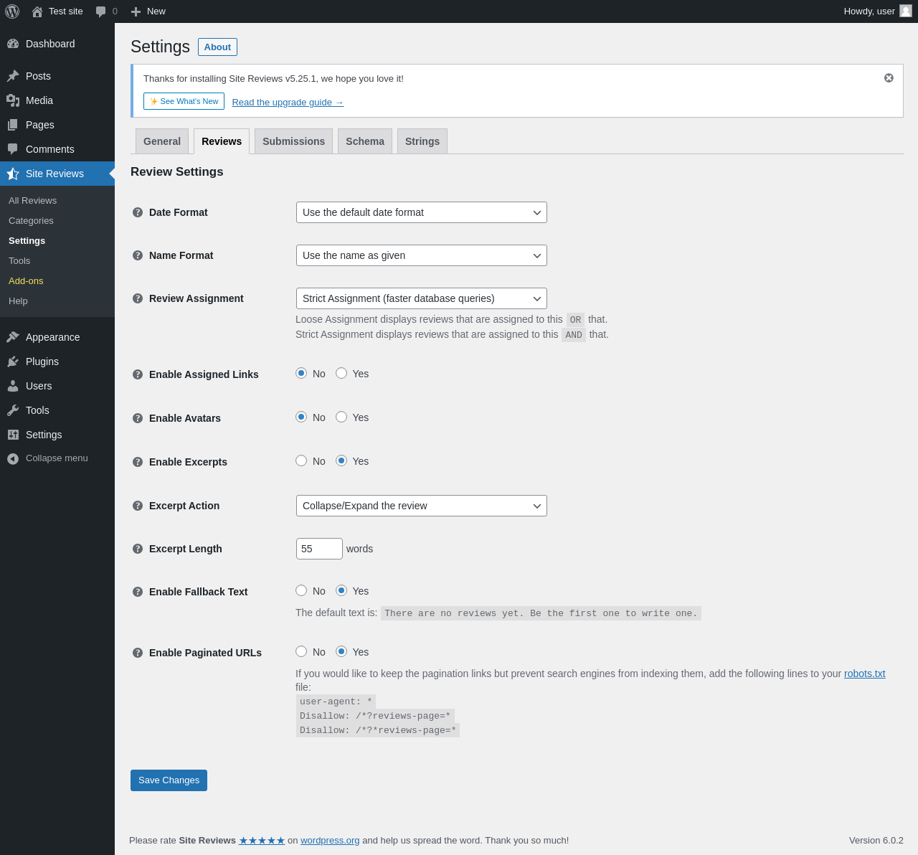Click the help icon beside Excerpt Length
Viewport: 918px width, 855px height.
[x=138, y=549]
